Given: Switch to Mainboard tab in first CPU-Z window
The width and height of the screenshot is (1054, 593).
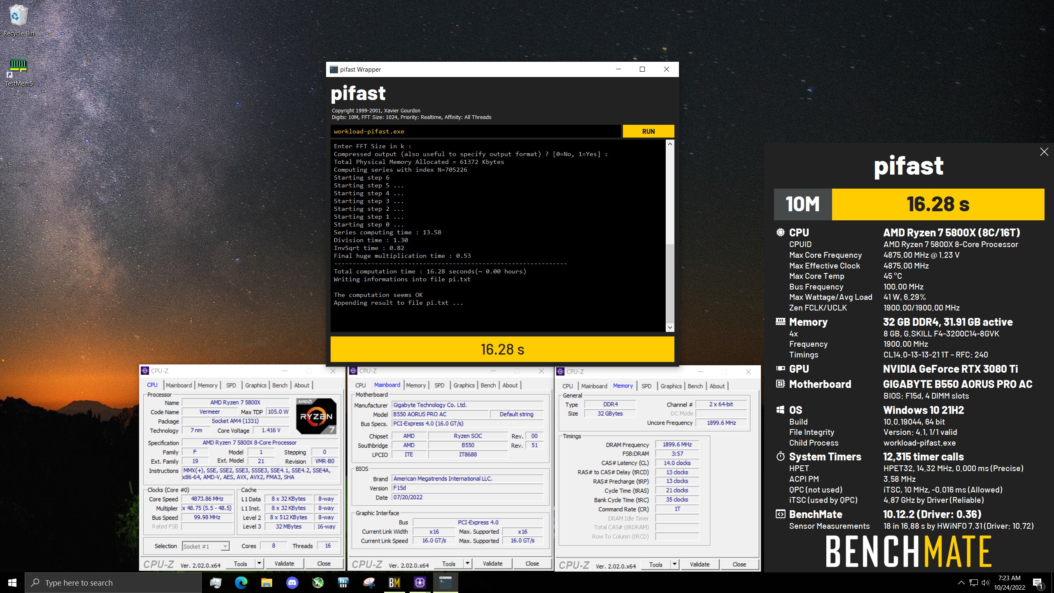Looking at the screenshot, I should tap(179, 385).
